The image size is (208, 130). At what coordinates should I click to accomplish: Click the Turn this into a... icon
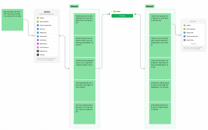(x=38, y=47)
